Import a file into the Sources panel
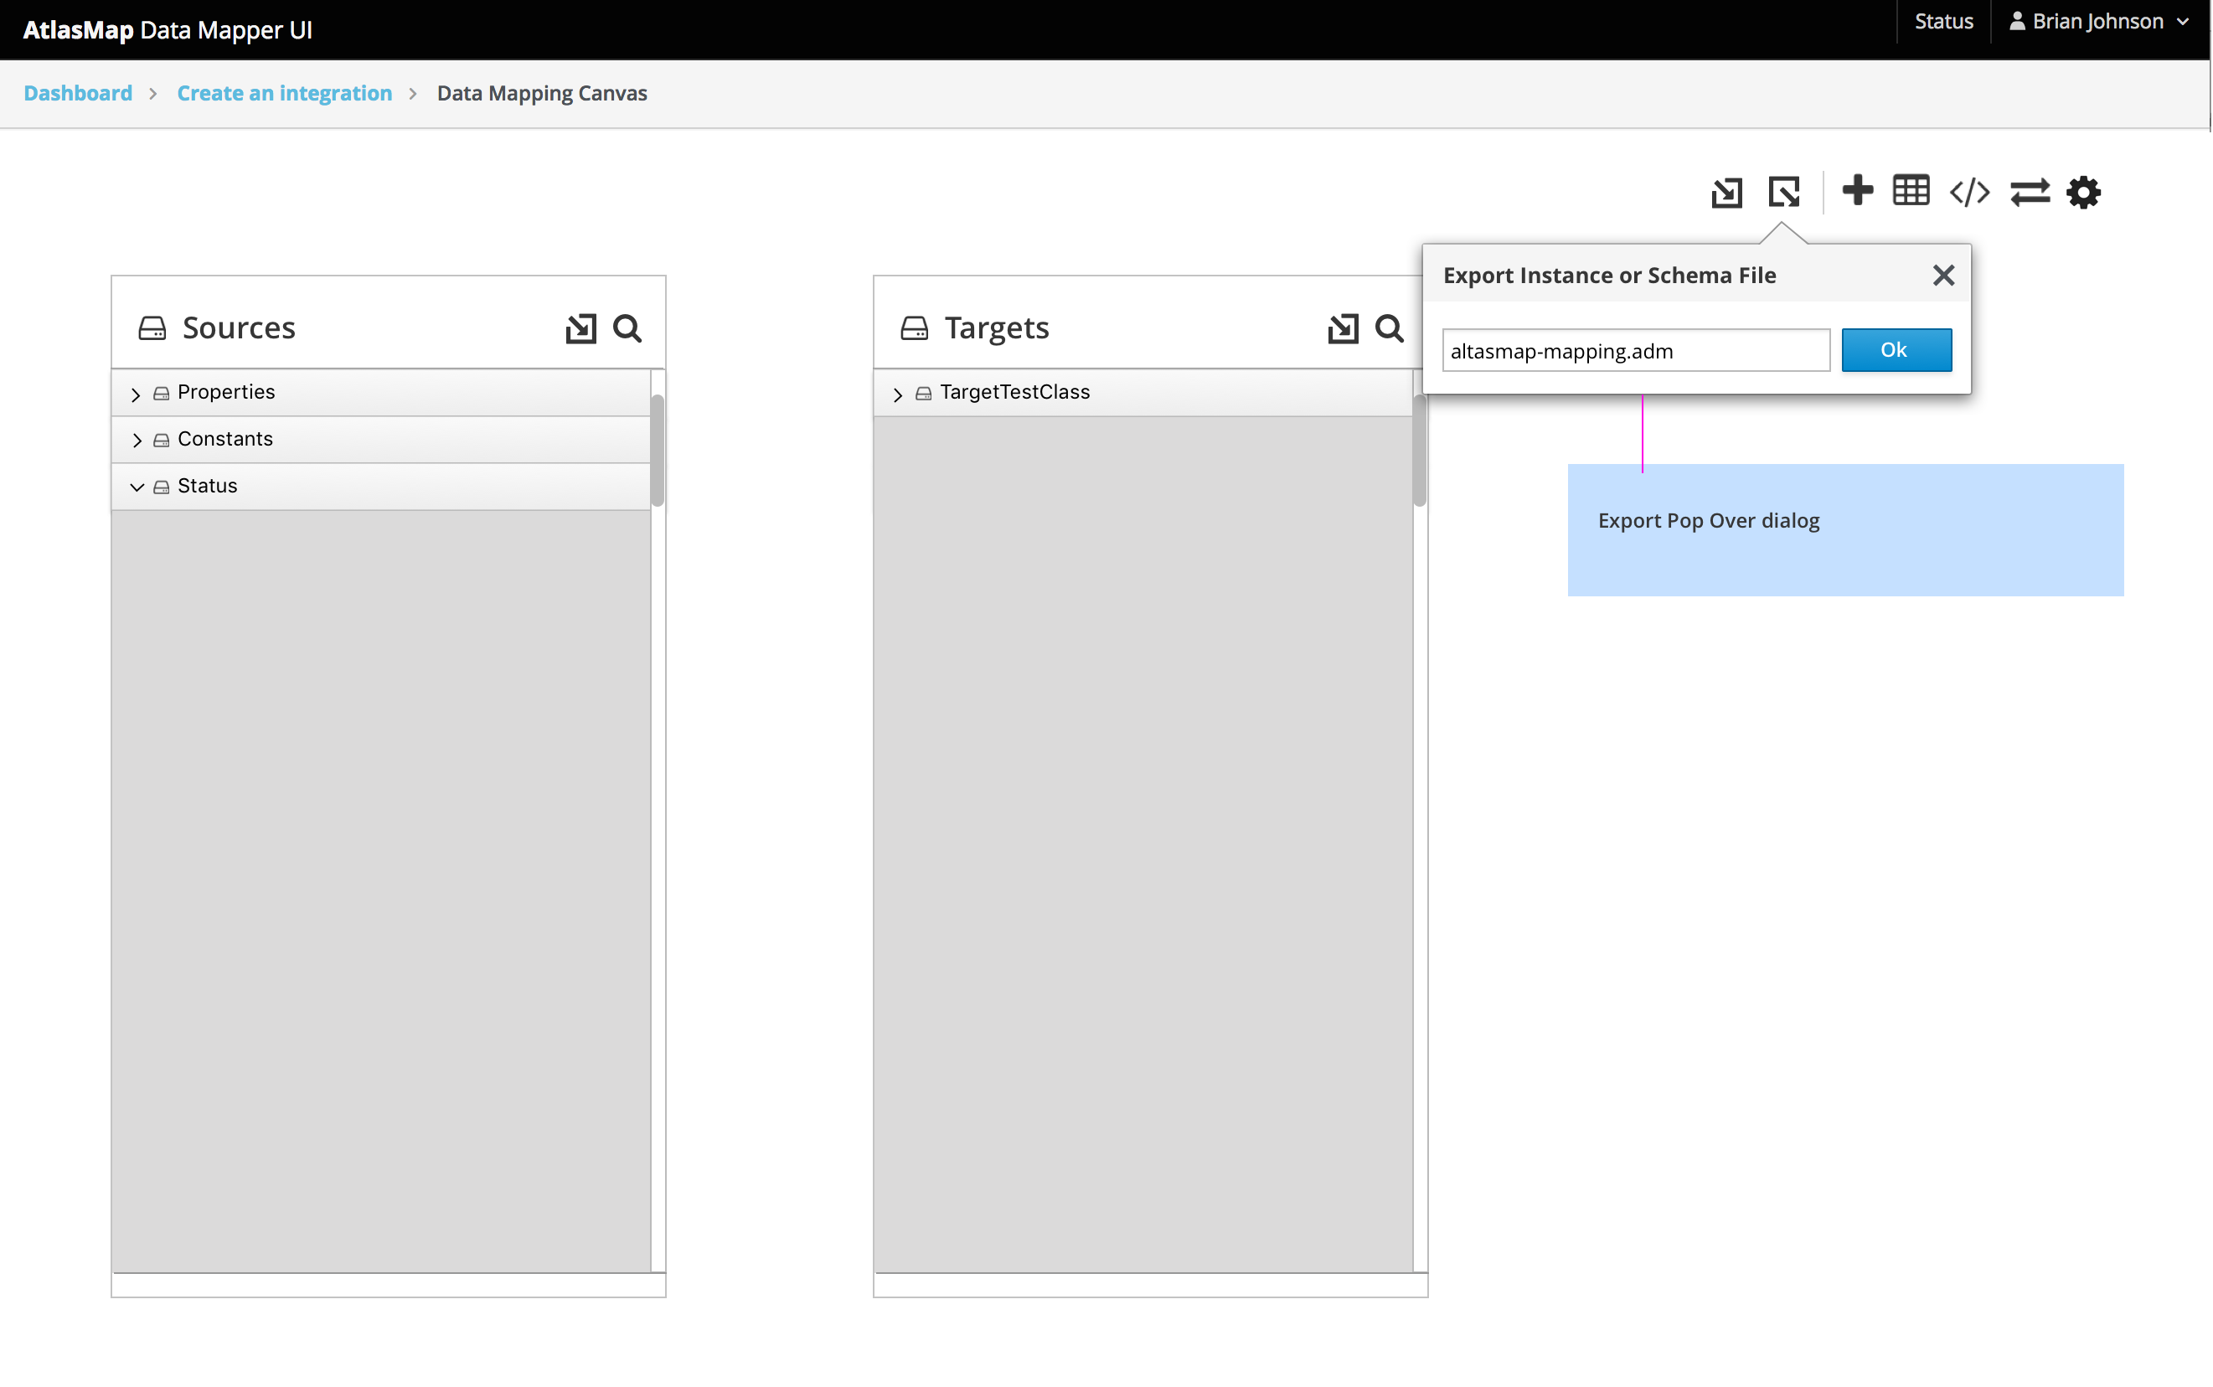The image size is (2213, 1387). (x=580, y=327)
